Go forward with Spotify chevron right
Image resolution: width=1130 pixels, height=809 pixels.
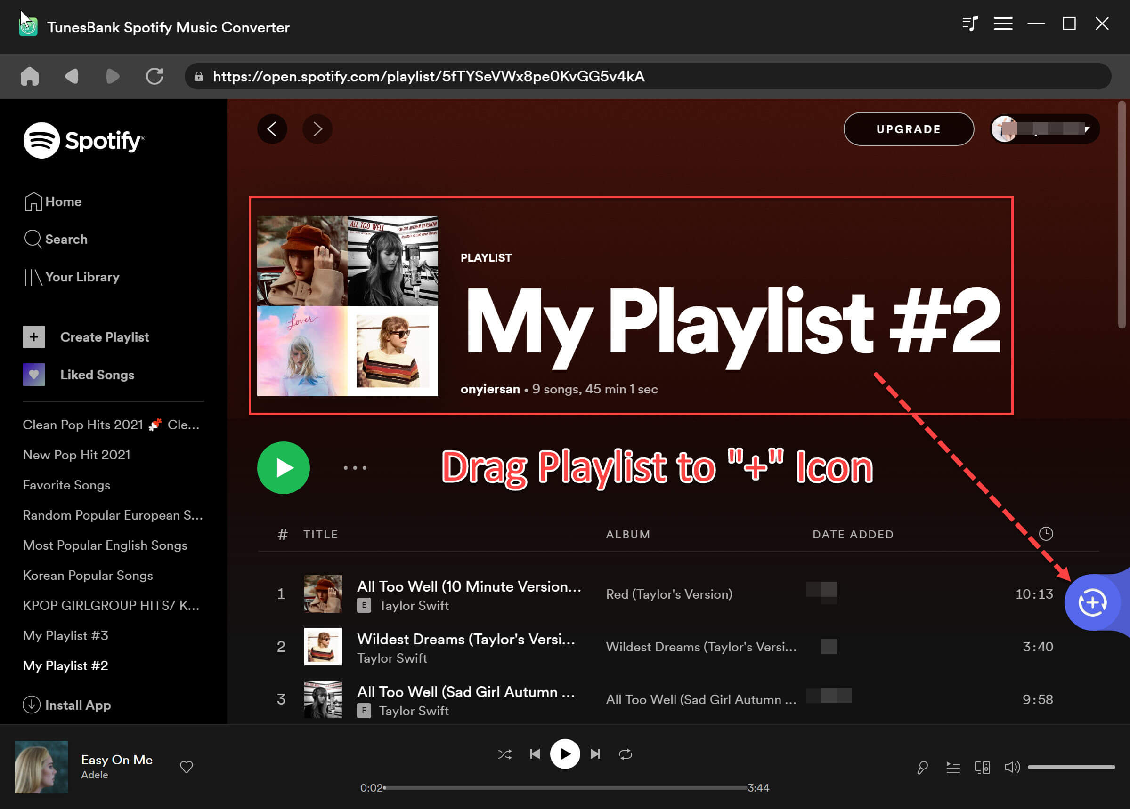(317, 129)
